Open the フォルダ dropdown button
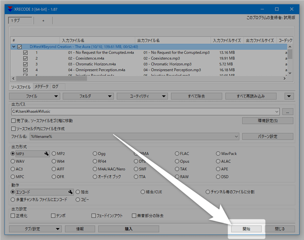This screenshot has height=240, width=304. [88, 96]
